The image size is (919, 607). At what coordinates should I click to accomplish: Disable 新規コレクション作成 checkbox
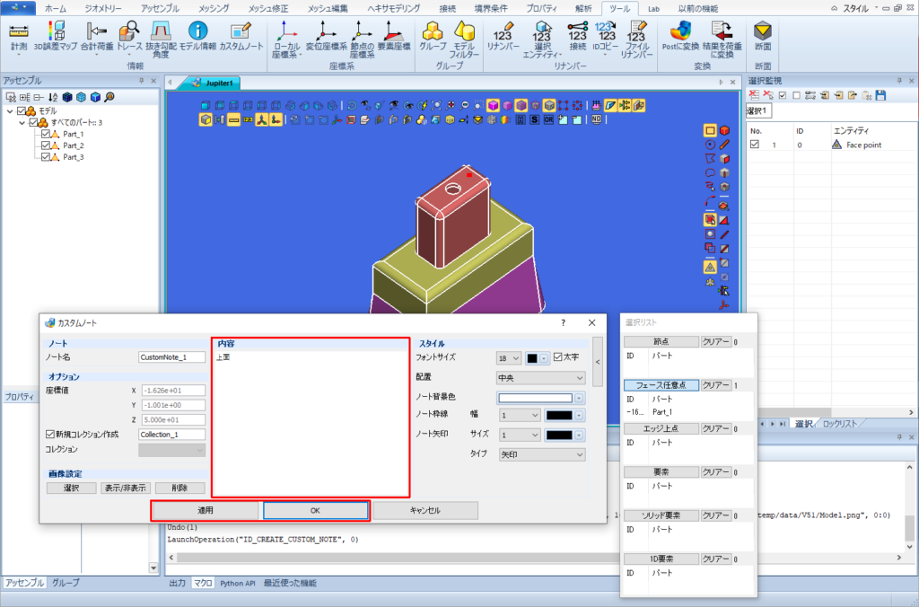(x=50, y=434)
